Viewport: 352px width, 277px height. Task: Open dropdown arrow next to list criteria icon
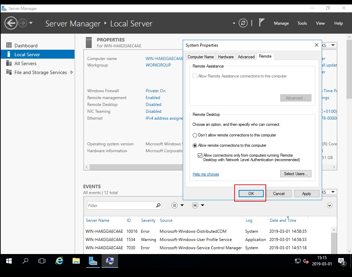pos(182,205)
